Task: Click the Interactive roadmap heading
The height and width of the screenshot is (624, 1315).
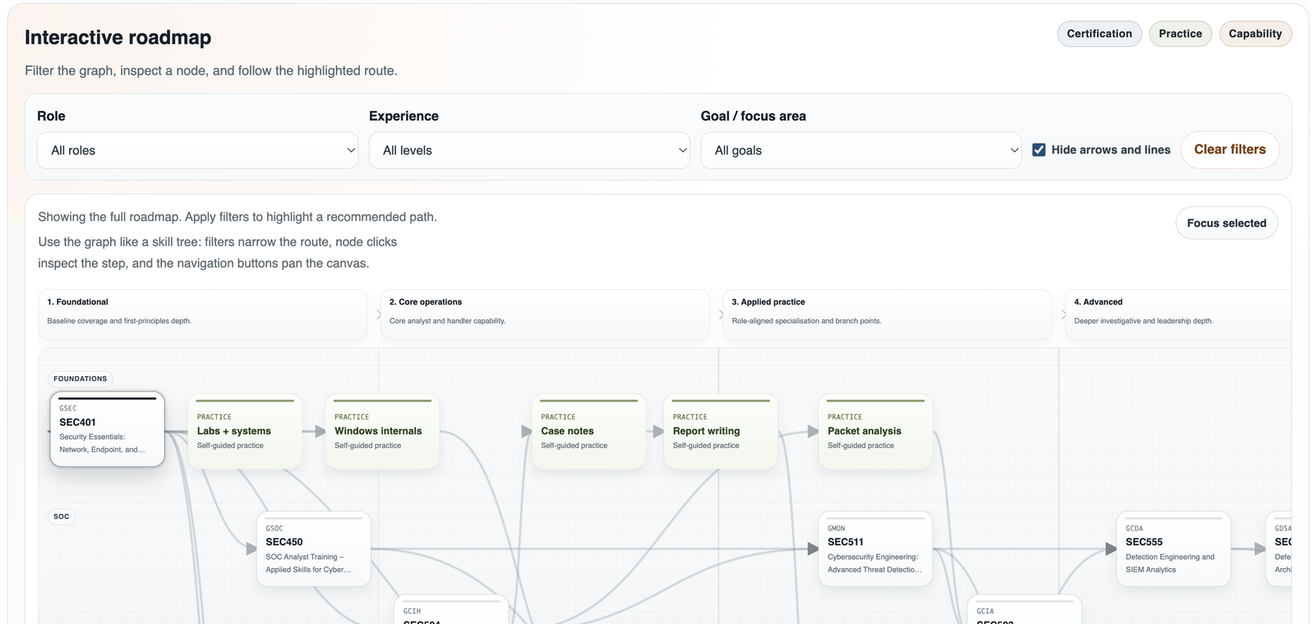Action: click(118, 38)
